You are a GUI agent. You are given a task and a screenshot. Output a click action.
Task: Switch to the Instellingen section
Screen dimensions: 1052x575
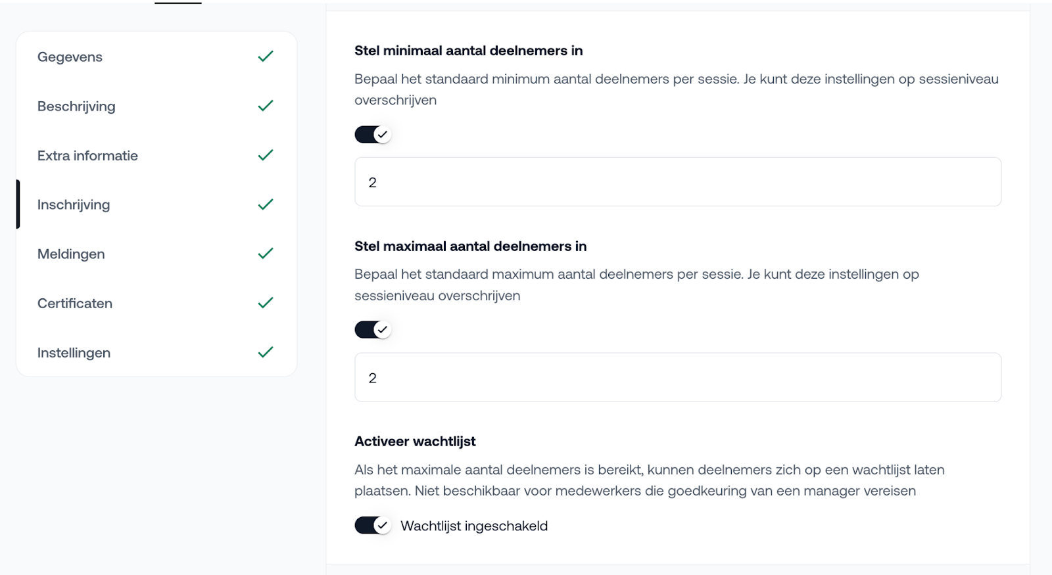click(x=74, y=353)
